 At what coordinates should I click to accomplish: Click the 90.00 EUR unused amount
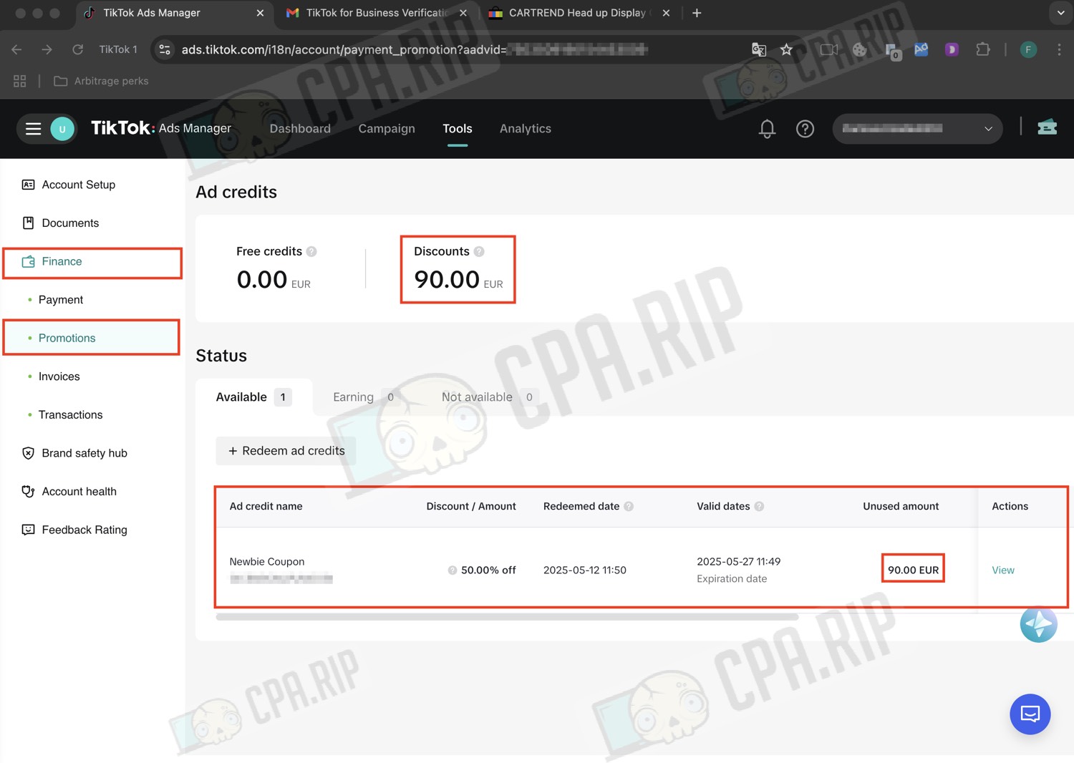tap(913, 570)
